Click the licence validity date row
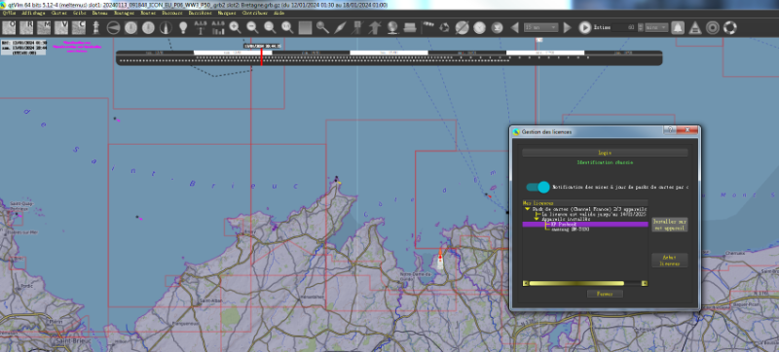This screenshot has height=352, width=779. pyautogui.click(x=594, y=214)
